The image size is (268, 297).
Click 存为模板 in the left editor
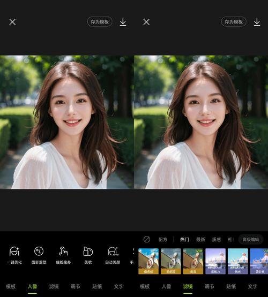100,22
